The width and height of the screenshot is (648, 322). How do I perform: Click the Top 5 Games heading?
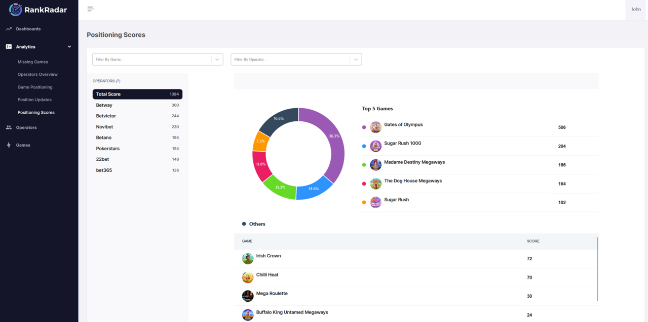pos(377,109)
